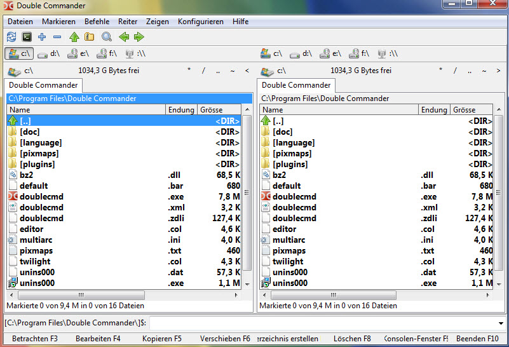Select doublecmd .exe in left panel

tap(124, 197)
